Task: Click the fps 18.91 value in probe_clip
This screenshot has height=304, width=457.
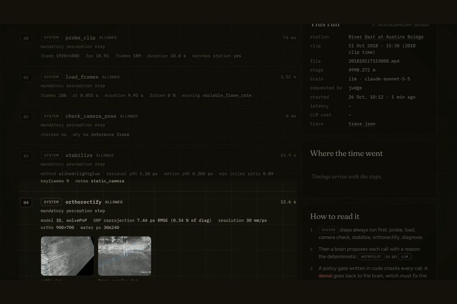Action: pyautogui.click(x=98, y=56)
